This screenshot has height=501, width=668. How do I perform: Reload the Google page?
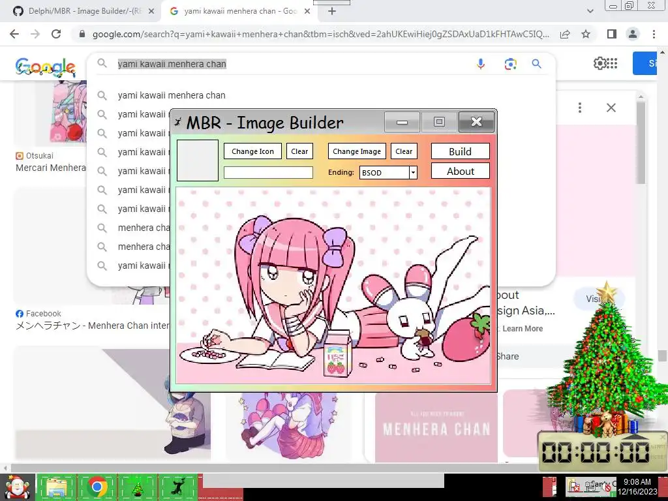(x=56, y=34)
